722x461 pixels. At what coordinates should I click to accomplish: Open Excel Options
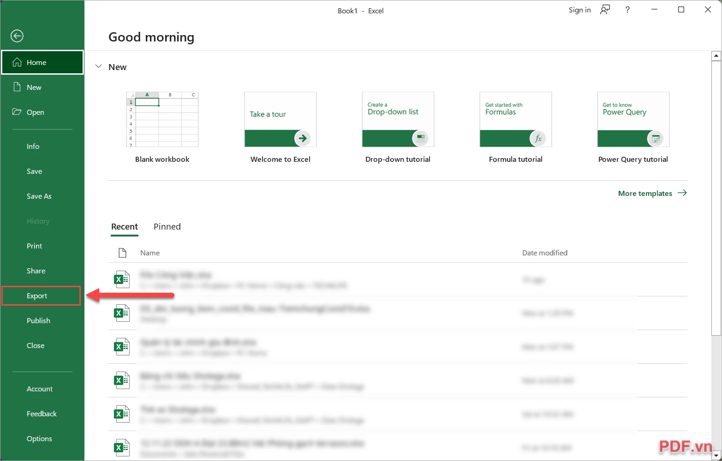[42, 438]
